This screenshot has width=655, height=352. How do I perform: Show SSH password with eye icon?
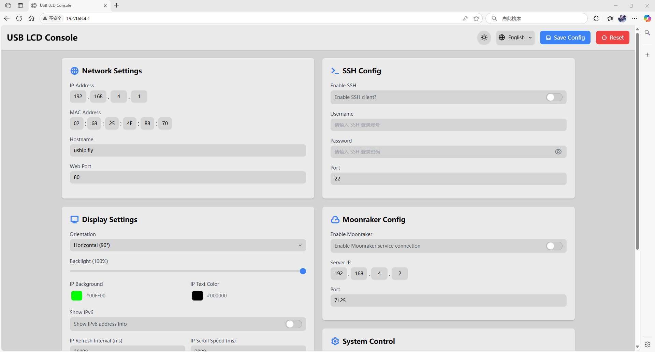click(558, 152)
